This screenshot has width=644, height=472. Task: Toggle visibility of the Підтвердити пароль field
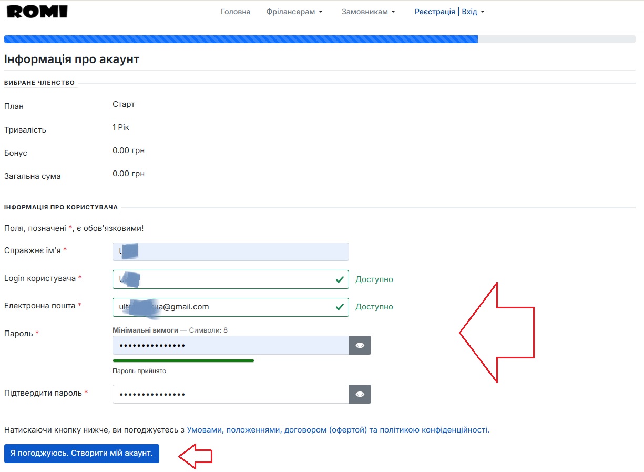(360, 394)
